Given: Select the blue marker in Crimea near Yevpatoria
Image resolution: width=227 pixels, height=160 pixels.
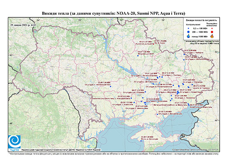Looking at the screenshot, I should click(x=141, y=140).
